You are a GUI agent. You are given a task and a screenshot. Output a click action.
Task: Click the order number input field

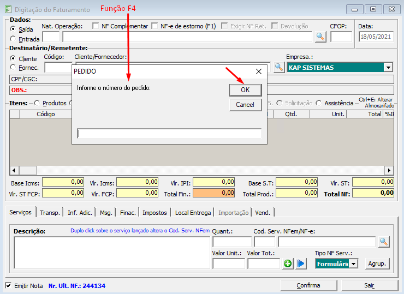pyautogui.click(x=169, y=134)
